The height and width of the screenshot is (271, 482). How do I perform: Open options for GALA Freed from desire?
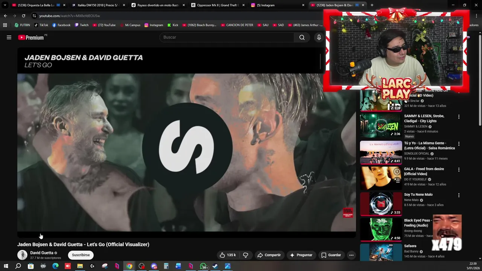pos(459,170)
